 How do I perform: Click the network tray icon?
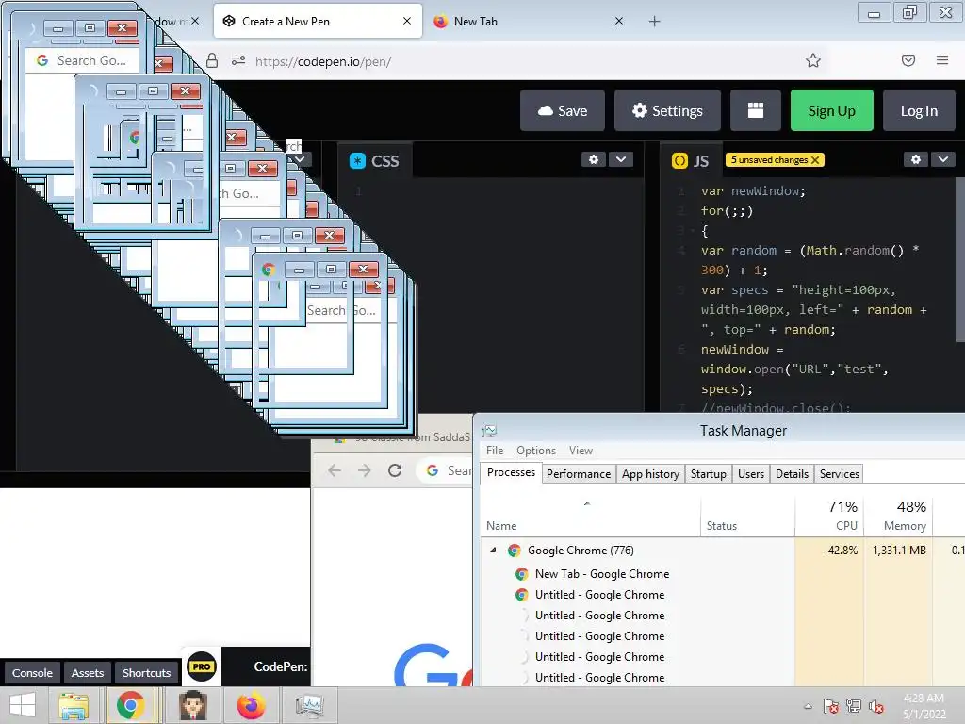click(x=854, y=706)
